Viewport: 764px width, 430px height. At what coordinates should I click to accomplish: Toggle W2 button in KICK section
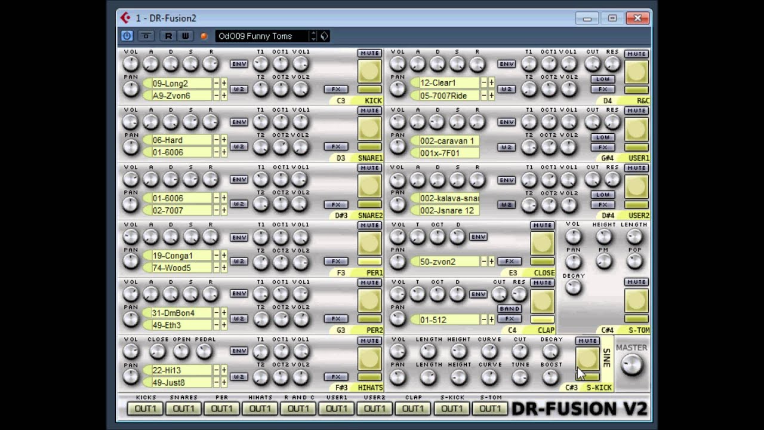(x=239, y=89)
